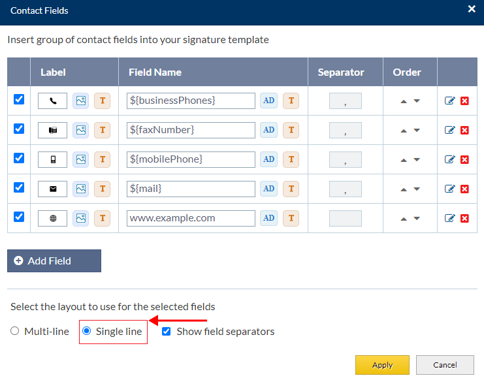This screenshot has height=380, width=484.
Task: Click the label text icon in the faxNumber row
Action: [102, 130]
